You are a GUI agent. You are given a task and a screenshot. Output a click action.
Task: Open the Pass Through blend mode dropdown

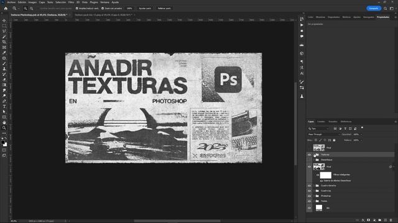coord(323,134)
